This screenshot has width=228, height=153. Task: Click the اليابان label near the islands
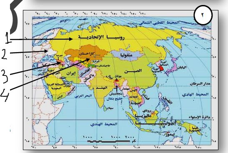click(x=182, y=67)
